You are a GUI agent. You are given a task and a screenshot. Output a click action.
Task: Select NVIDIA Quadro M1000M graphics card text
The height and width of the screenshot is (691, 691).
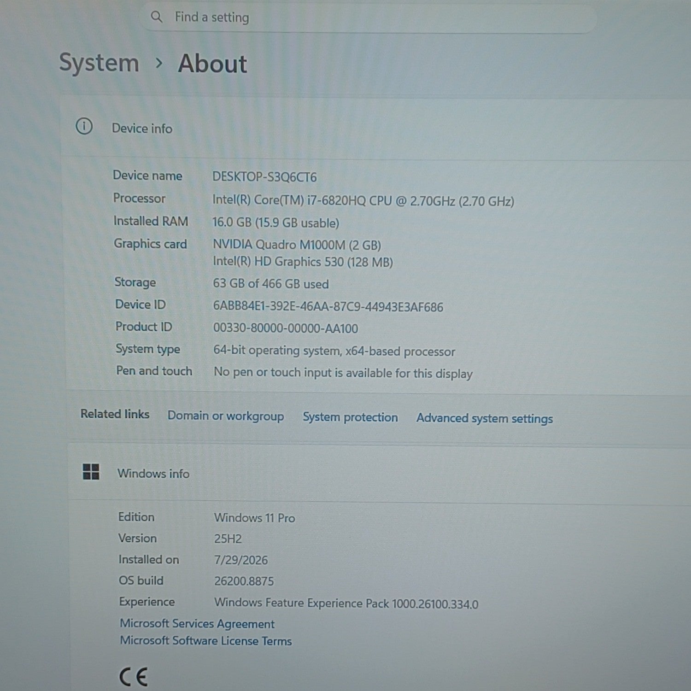pos(297,245)
